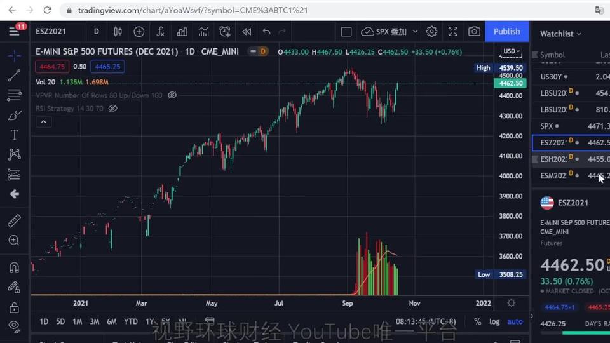Select the YTD time range

tap(131, 321)
